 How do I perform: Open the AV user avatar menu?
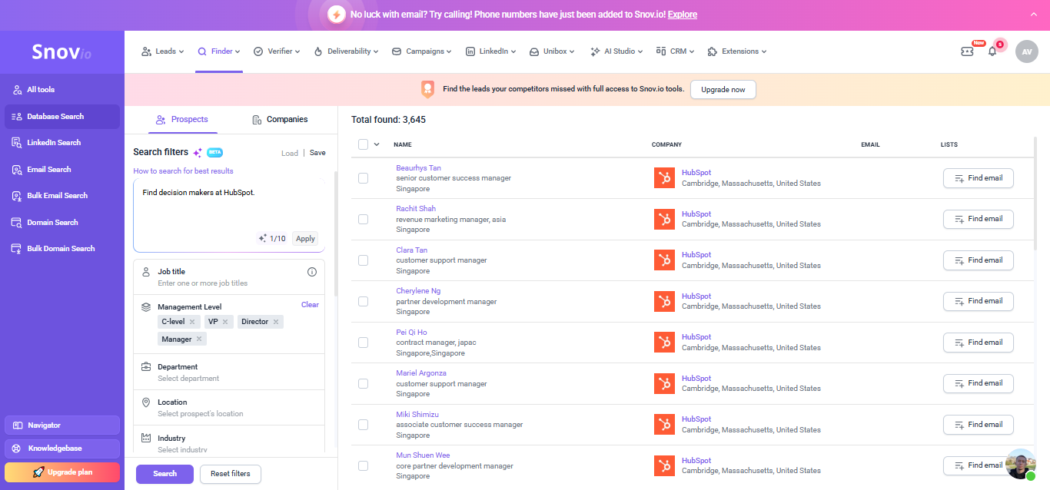[1026, 51]
